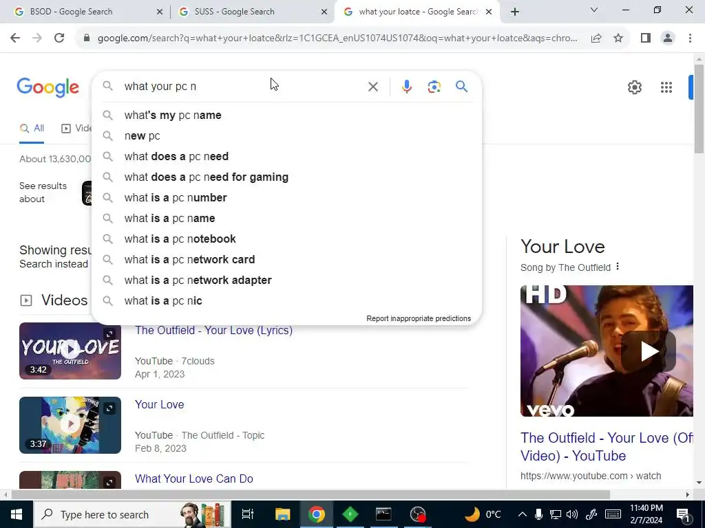Open the volume control in tray
Image resolution: width=705 pixels, height=528 pixels.
coord(572,514)
